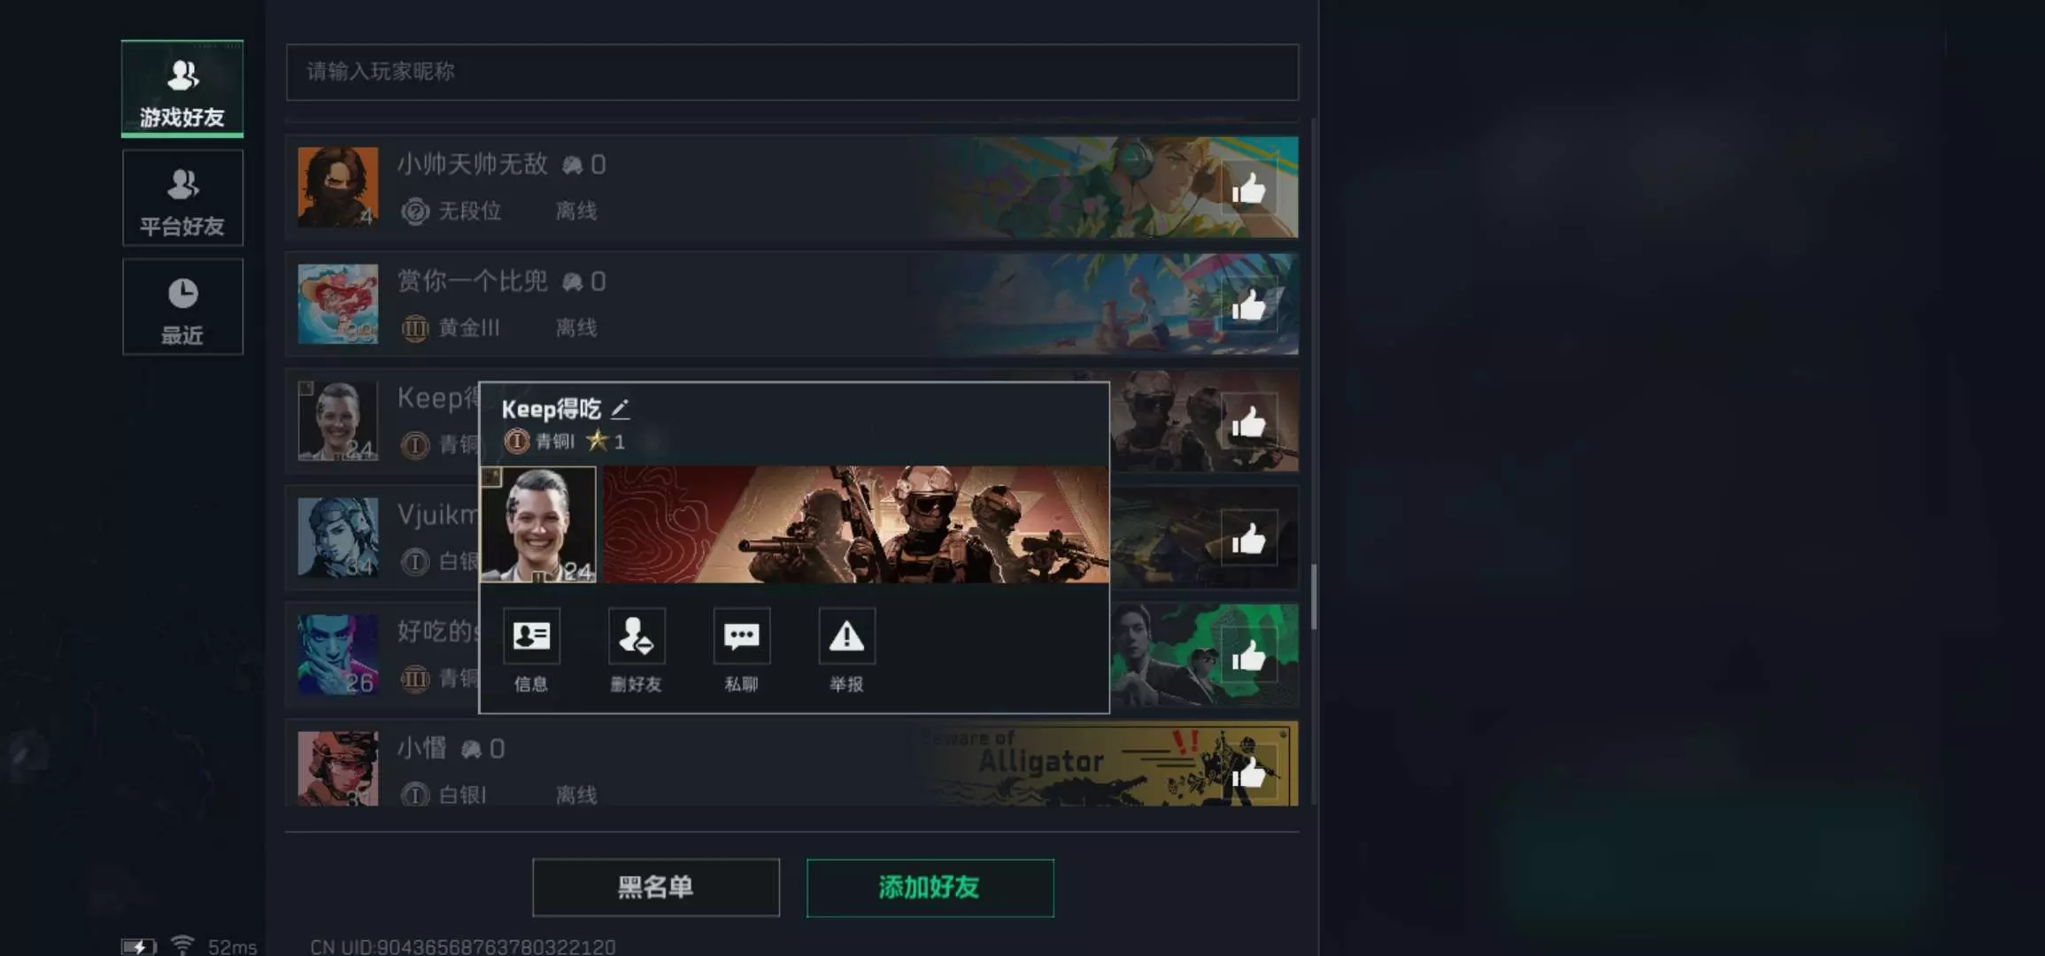Switch to 平台好友 tab

182,197
